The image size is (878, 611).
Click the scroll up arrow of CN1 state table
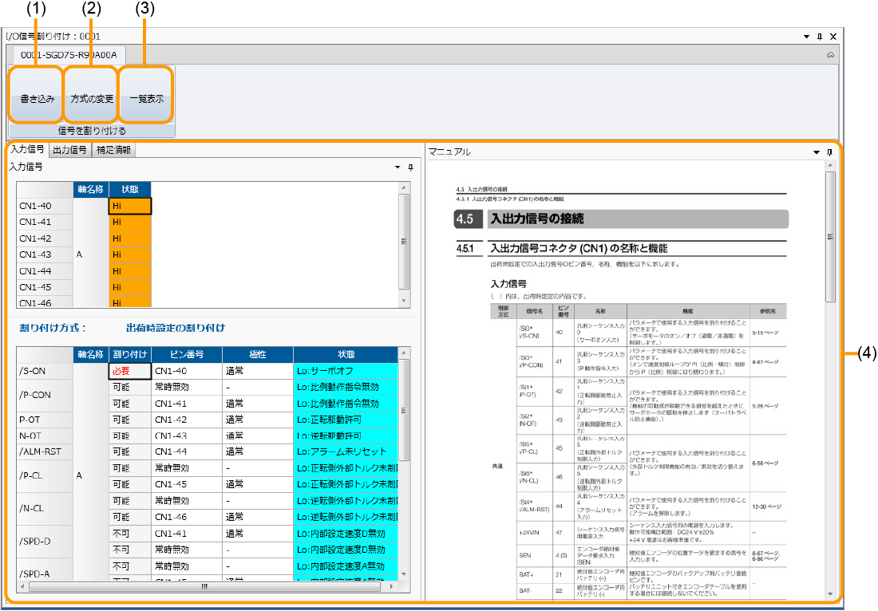[404, 188]
